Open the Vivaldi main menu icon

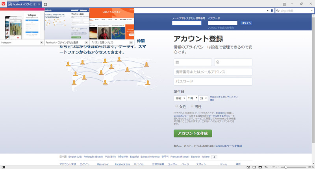coord(4,4)
